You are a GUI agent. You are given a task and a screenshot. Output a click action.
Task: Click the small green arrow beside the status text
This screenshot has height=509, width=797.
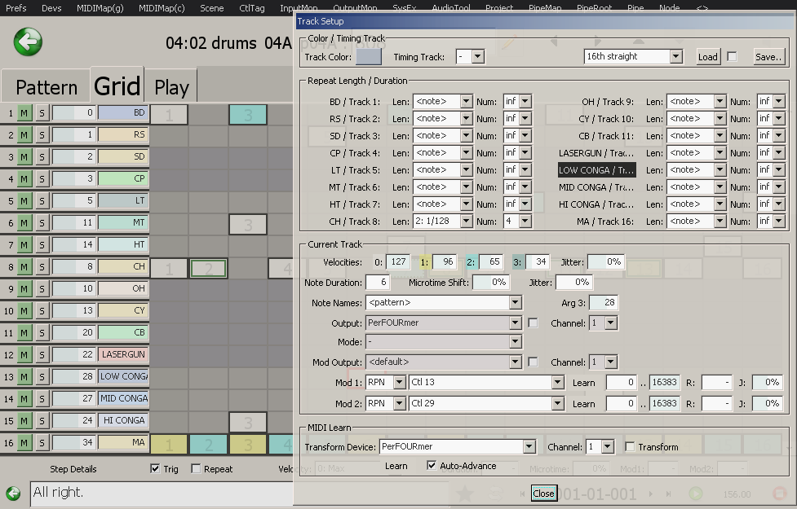coord(13,493)
